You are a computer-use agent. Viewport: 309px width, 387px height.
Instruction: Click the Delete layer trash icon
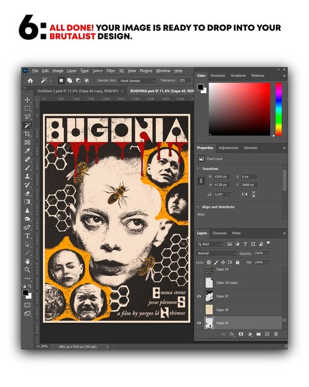[x=276, y=334]
